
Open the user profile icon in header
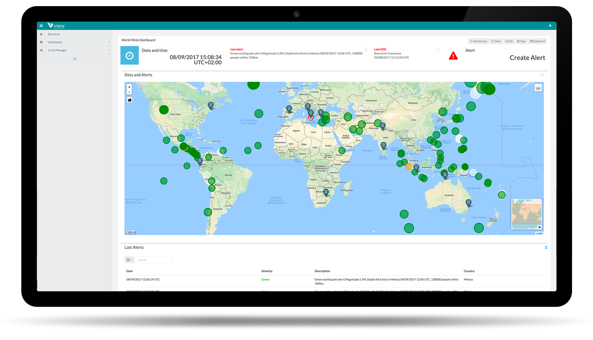point(550,26)
